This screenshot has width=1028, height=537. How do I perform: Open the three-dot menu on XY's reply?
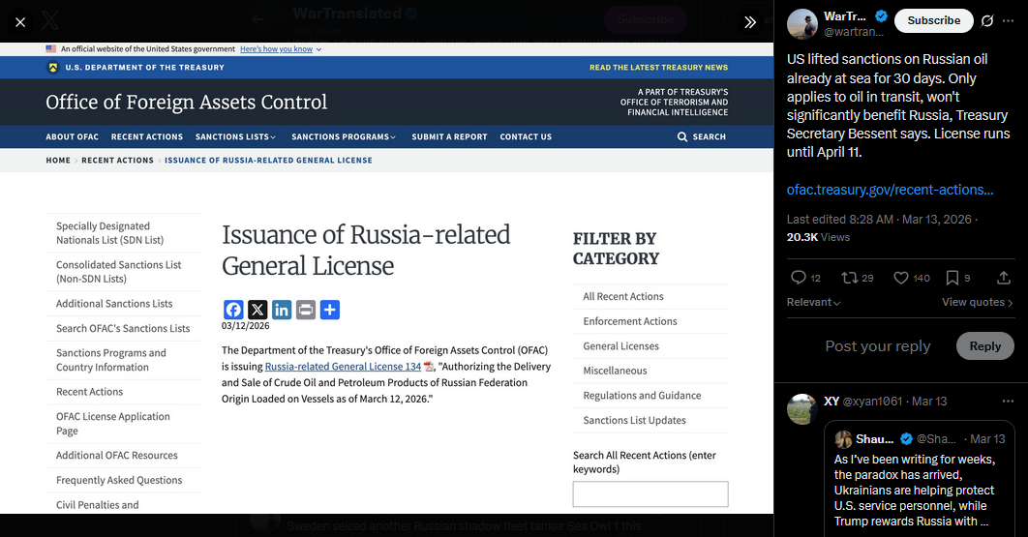(1008, 402)
